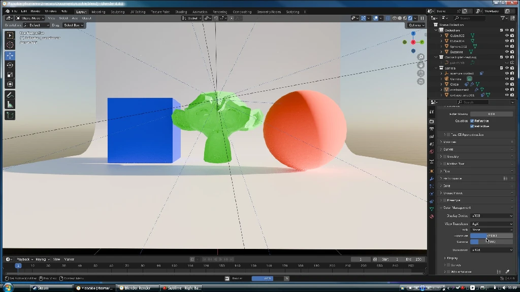Activate the Cursor tool
The width and height of the screenshot is (520, 292).
coord(10,45)
